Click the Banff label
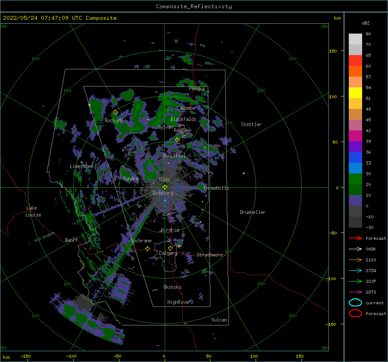Screen dimensions: 388x362 71,240
